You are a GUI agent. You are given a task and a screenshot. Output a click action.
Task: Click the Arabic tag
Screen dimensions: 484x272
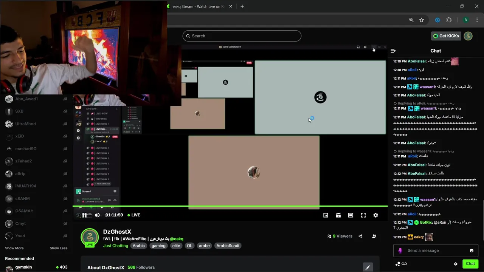139,246
